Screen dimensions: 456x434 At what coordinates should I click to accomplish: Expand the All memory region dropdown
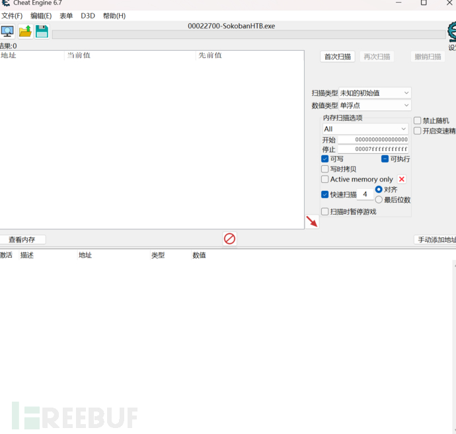pyautogui.click(x=365, y=129)
